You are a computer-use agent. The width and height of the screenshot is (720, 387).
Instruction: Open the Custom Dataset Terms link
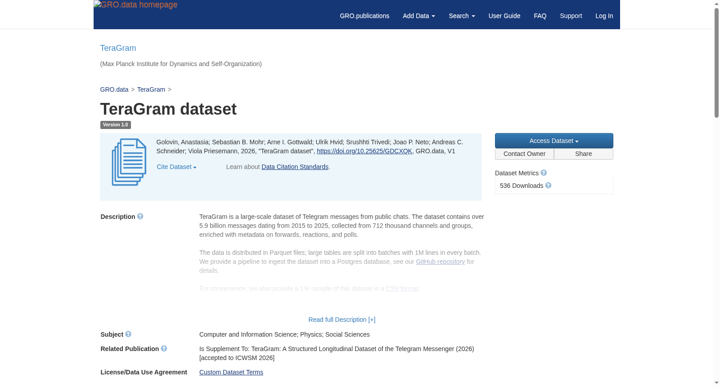point(231,372)
